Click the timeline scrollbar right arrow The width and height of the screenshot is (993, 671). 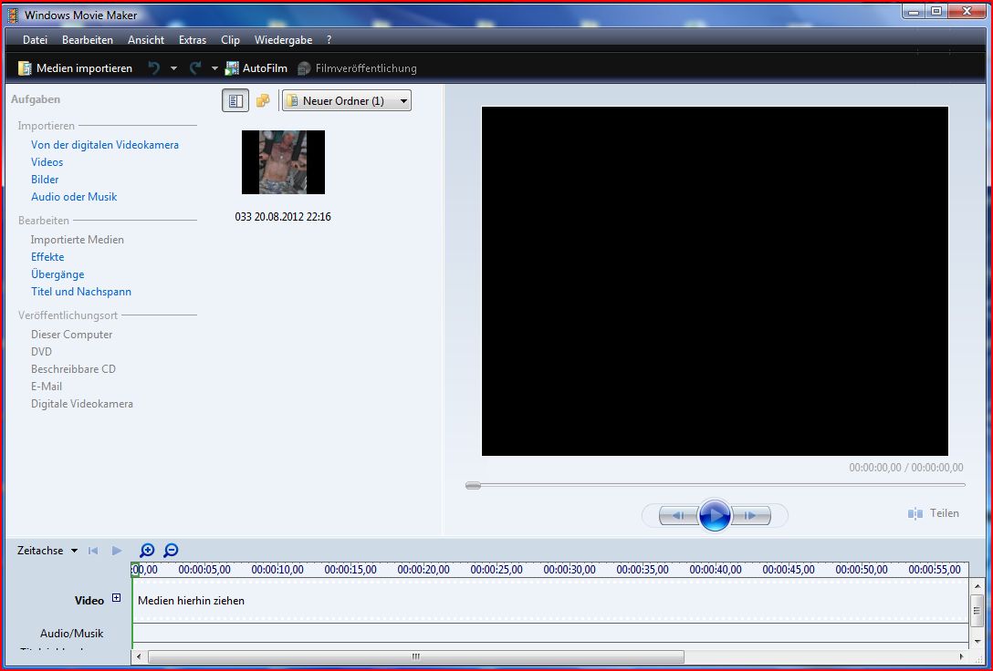[x=961, y=656]
